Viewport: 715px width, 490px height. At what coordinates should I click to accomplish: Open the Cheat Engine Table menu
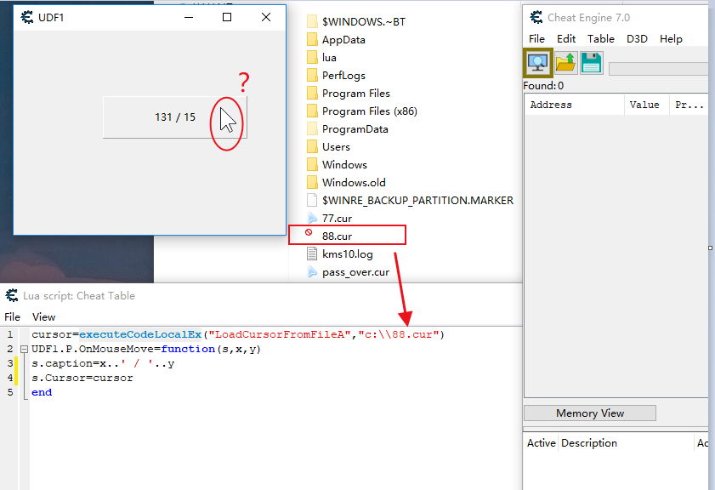pos(601,38)
